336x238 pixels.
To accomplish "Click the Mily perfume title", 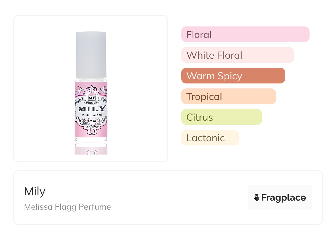I will pos(35,191).
